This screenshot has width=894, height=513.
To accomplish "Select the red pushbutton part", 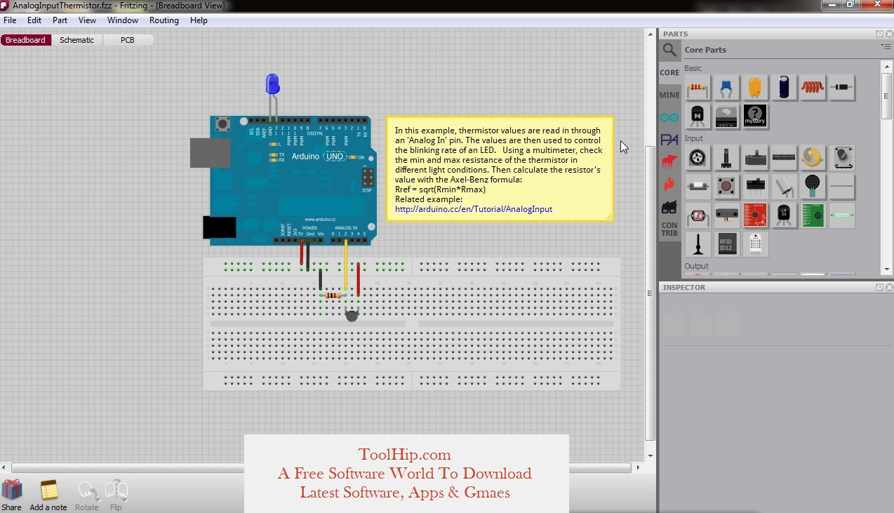I will pos(726,187).
